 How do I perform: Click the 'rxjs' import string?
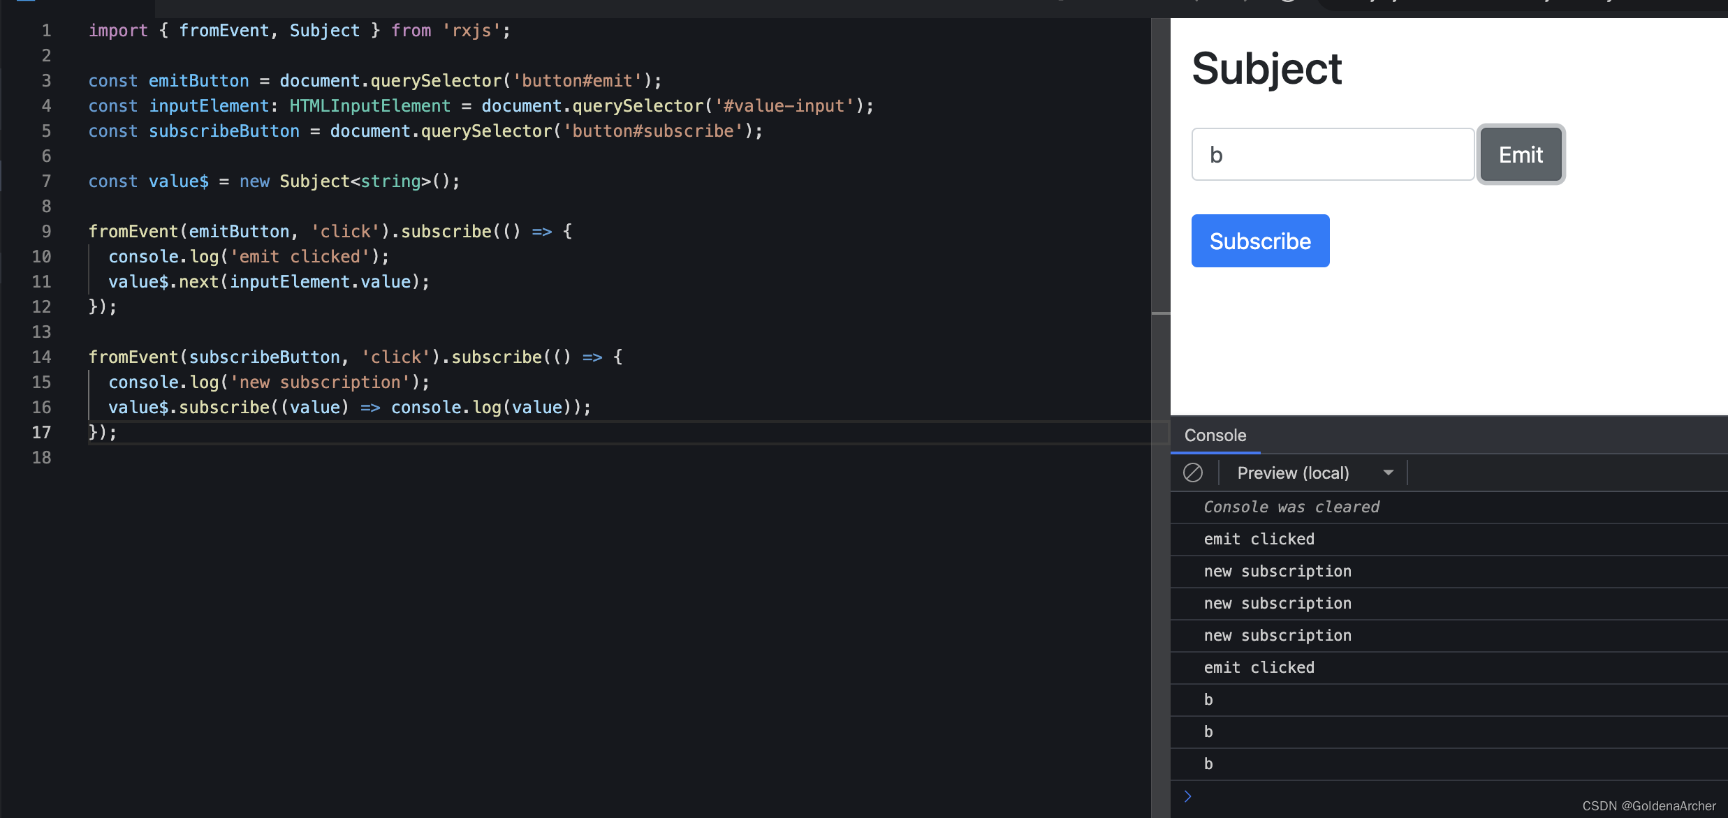coord(471,30)
